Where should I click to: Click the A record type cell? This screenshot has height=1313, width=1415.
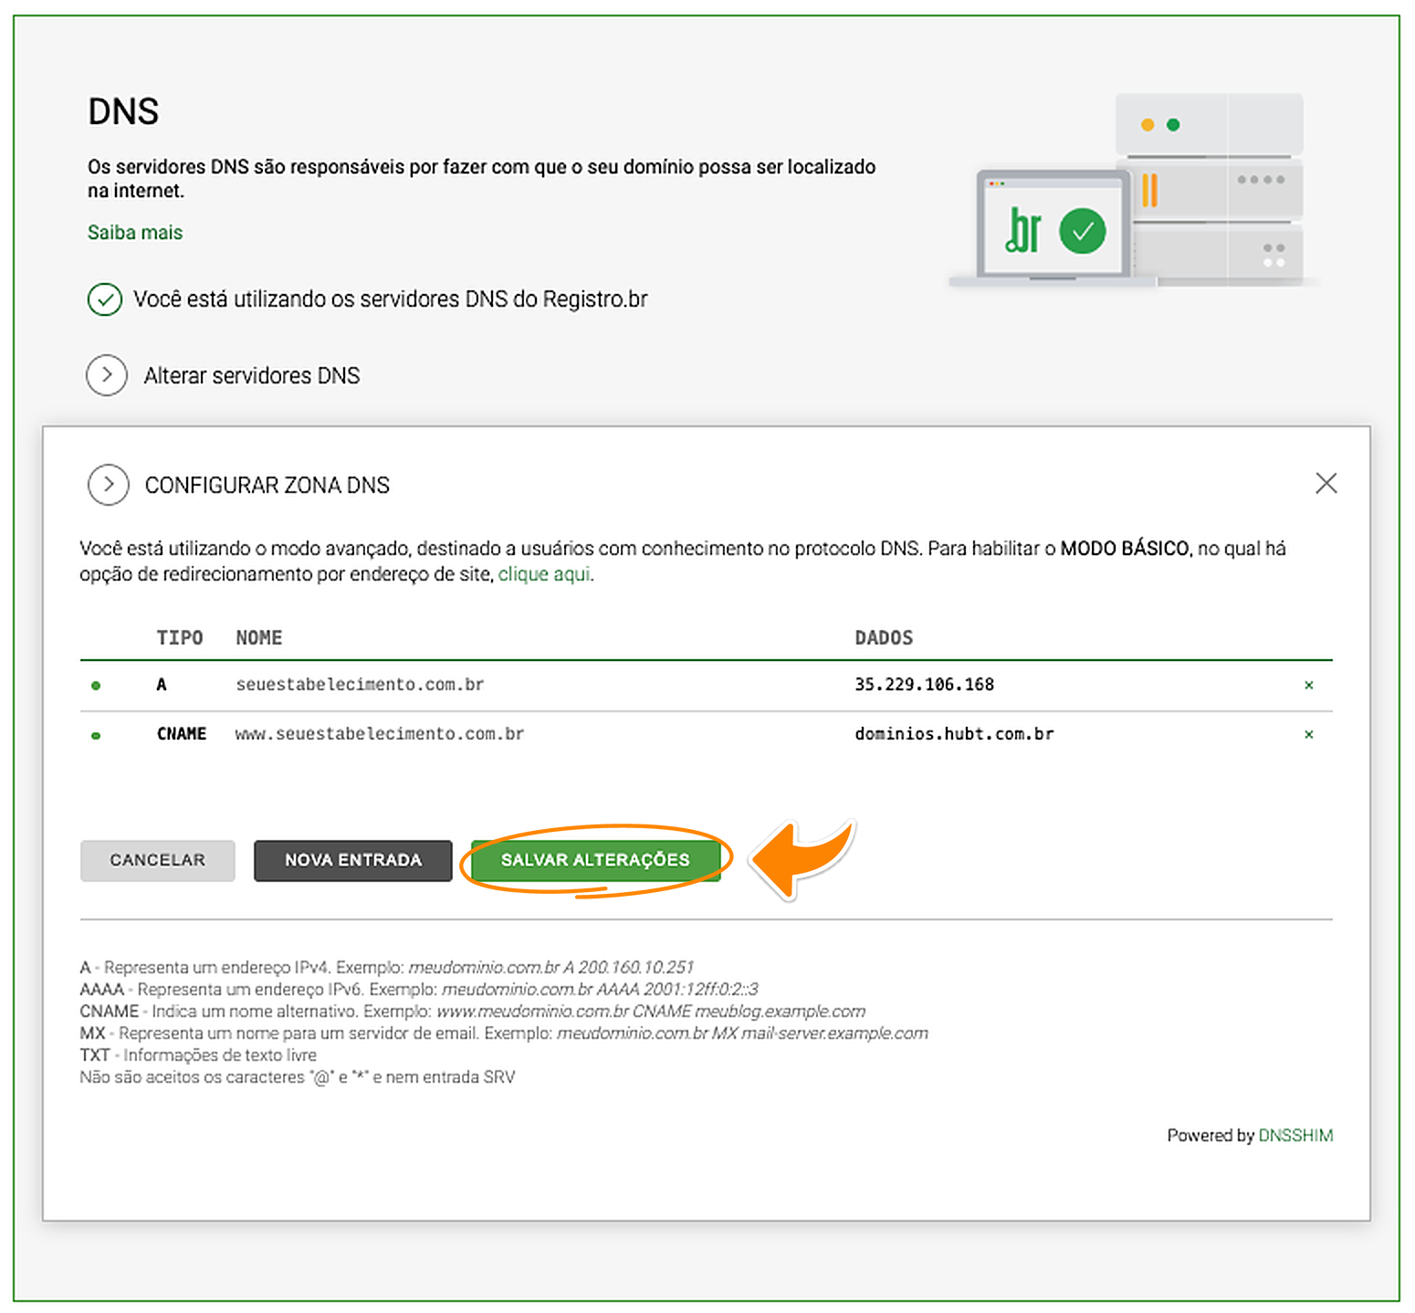162,685
